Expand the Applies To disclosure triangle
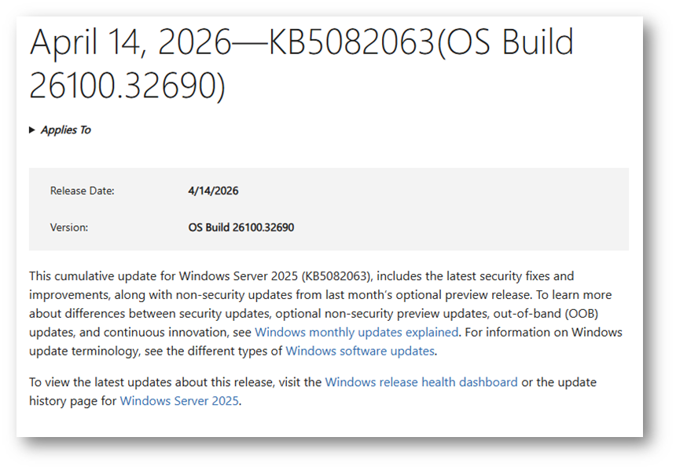Viewport: 676px width, 470px height. pyautogui.click(x=32, y=130)
